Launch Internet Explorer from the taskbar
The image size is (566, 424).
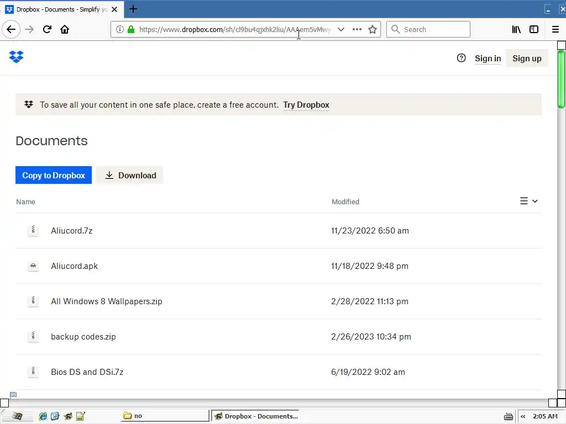point(43,416)
